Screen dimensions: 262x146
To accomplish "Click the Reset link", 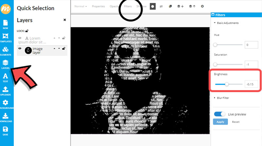I will (235, 122).
